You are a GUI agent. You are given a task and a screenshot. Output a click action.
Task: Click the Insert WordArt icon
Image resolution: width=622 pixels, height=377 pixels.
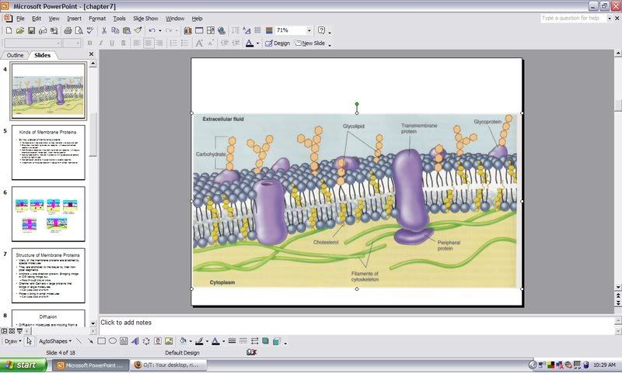pyautogui.click(x=135, y=341)
